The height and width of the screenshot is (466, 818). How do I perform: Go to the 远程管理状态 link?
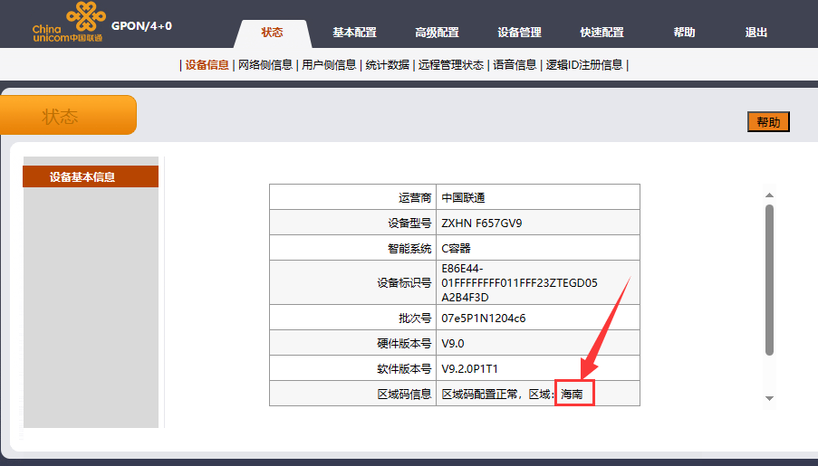pos(450,65)
